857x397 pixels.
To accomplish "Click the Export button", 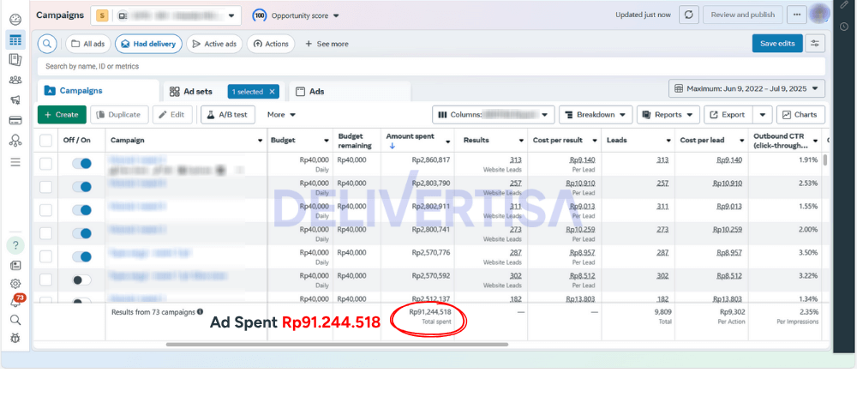I will click(x=728, y=115).
